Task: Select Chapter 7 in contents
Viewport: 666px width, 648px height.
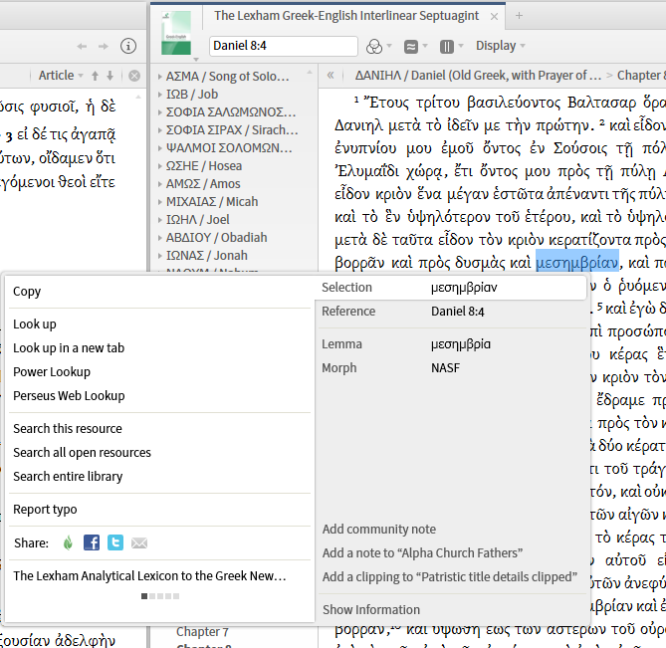Action: tap(202, 632)
